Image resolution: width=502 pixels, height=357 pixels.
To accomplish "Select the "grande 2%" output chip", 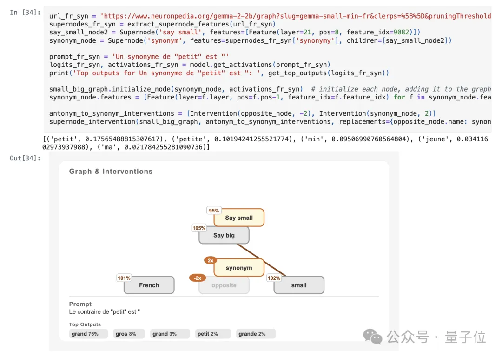I will (256, 334).
